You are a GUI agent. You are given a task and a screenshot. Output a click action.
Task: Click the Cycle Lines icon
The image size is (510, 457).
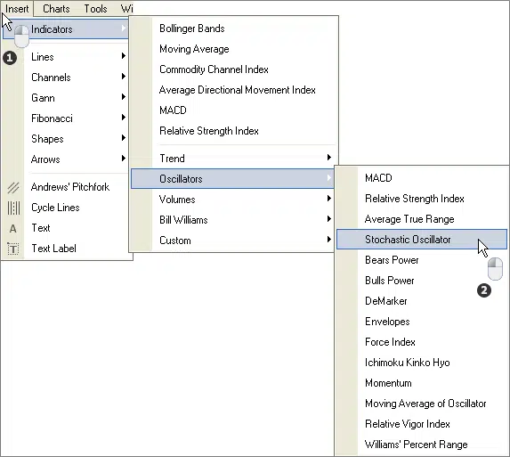click(x=13, y=208)
